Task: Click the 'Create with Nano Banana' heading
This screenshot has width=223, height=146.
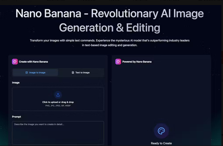Action: [33, 62]
